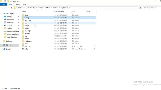Click the Properties icon in title bar

pyautogui.click(x=5, y=1)
